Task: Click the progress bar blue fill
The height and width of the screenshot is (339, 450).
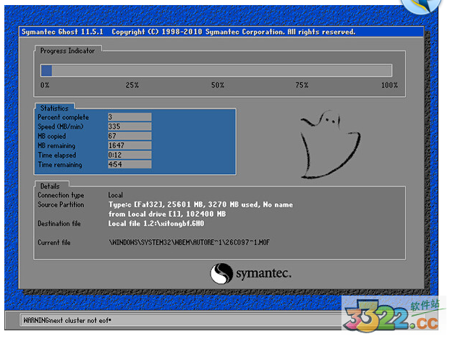Action: [46, 71]
